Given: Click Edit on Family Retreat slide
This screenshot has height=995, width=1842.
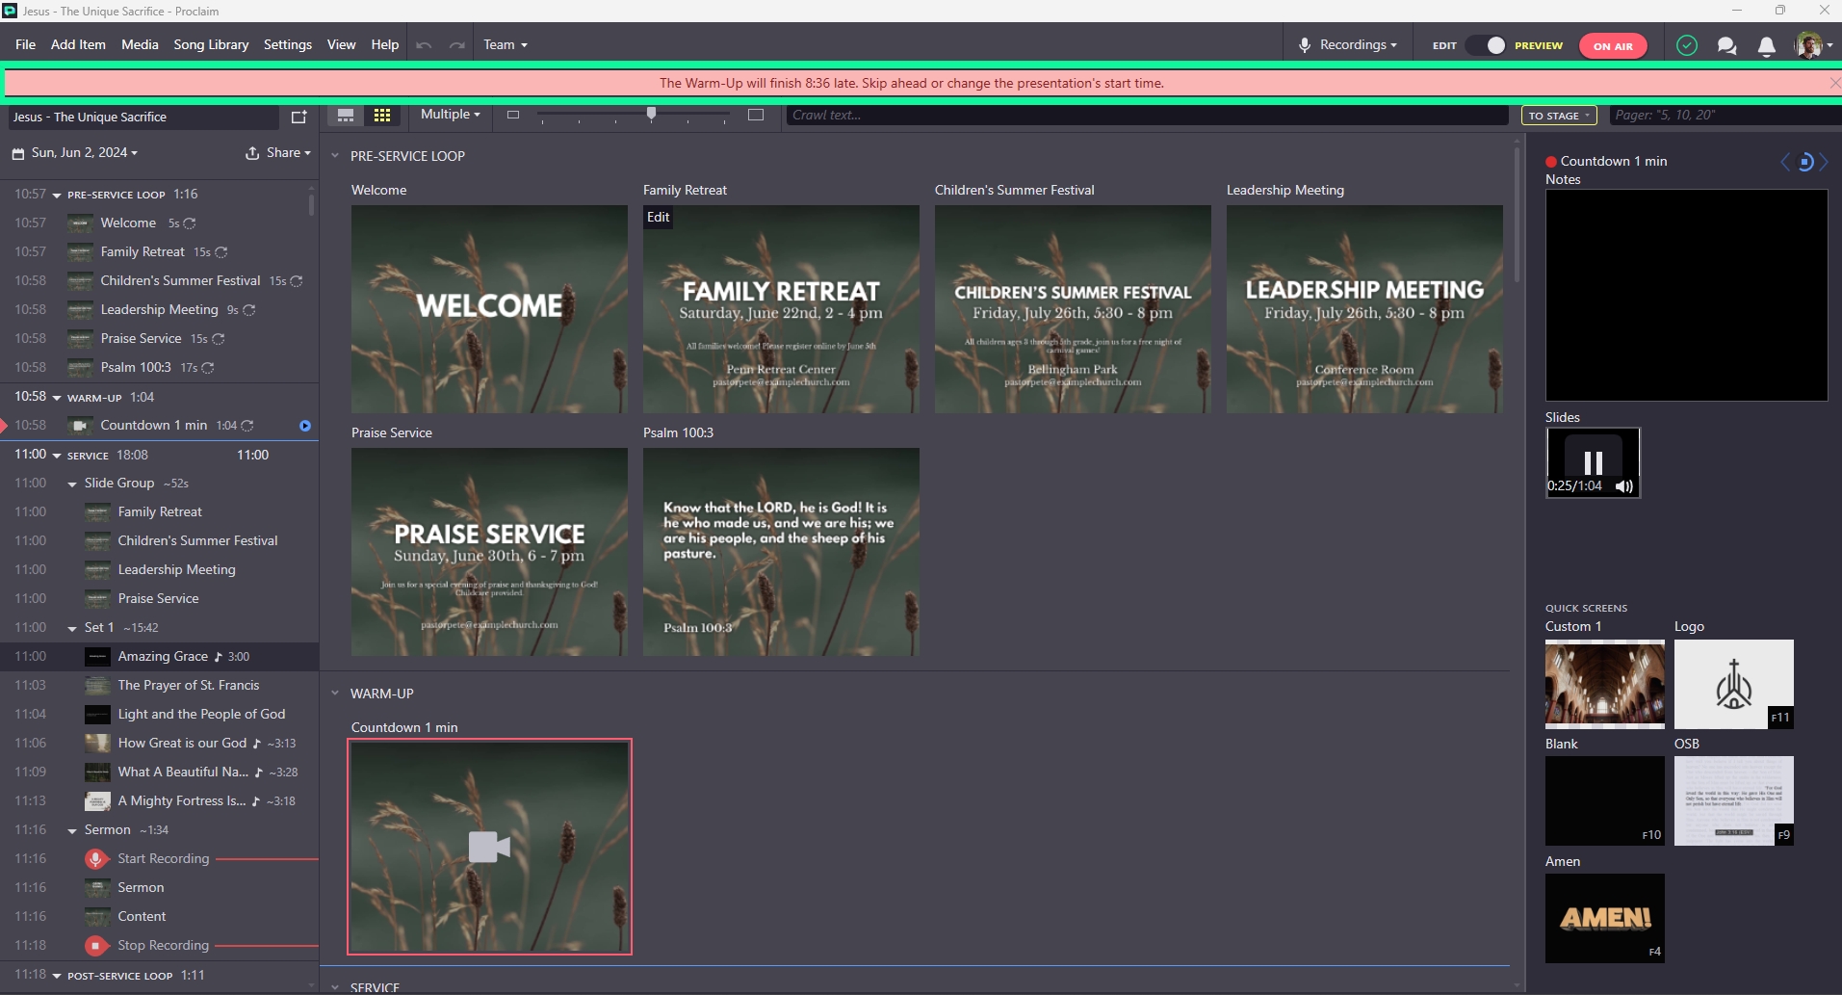Looking at the screenshot, I should click(659, 218).
